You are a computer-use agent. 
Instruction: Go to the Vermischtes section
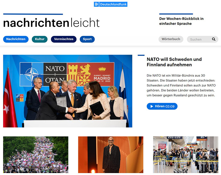click(64, 39)
